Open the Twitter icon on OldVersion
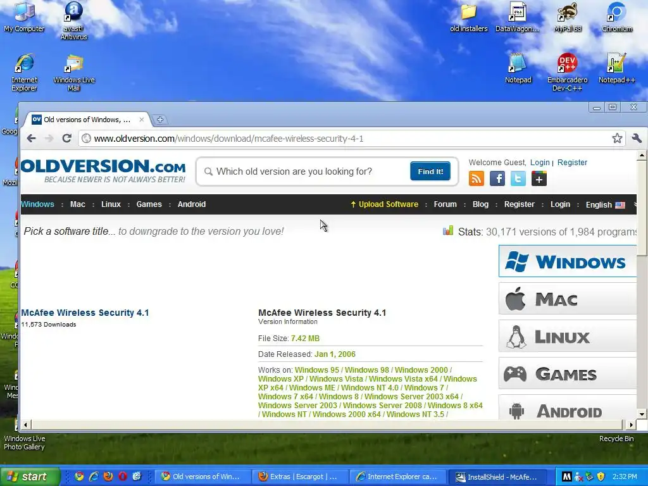 pos(518,178)
